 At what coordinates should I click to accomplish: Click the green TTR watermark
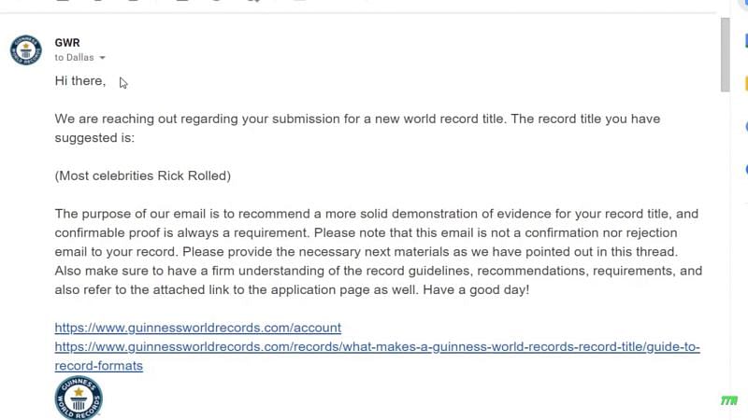pos(729,401)
